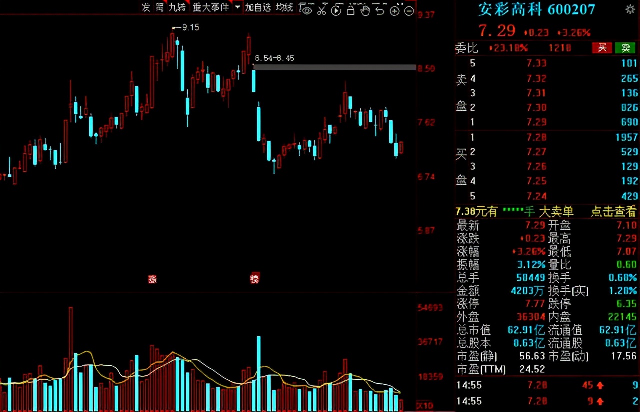Click sell level 5 price 7.33

[x=536, y=63]
